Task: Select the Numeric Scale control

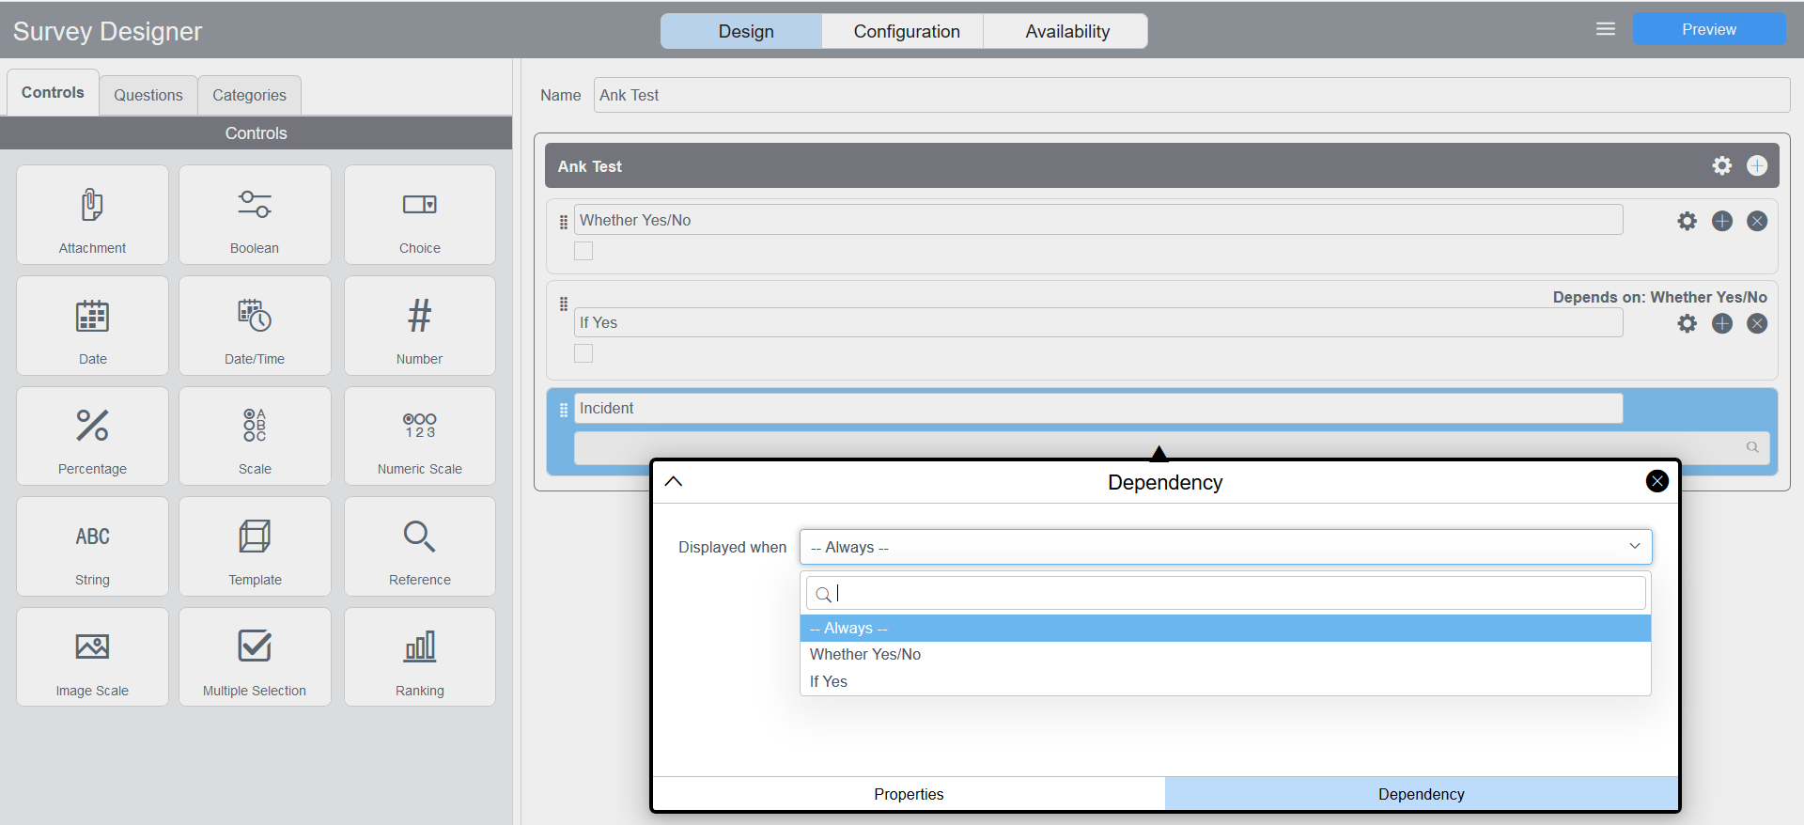Action: pyautogui.click(x=420, y=436)
